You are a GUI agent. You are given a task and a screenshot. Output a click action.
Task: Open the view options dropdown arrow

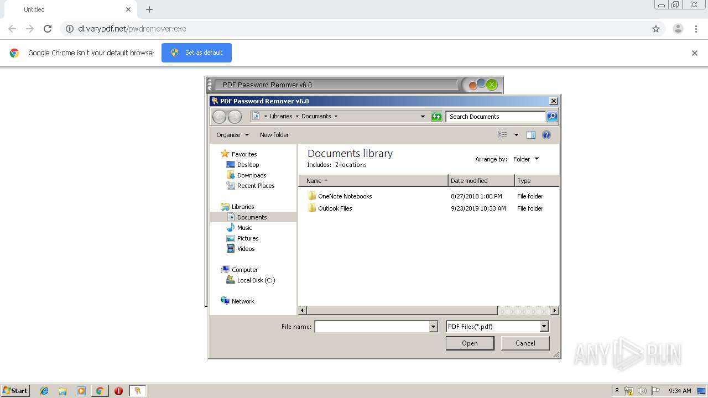516,135
